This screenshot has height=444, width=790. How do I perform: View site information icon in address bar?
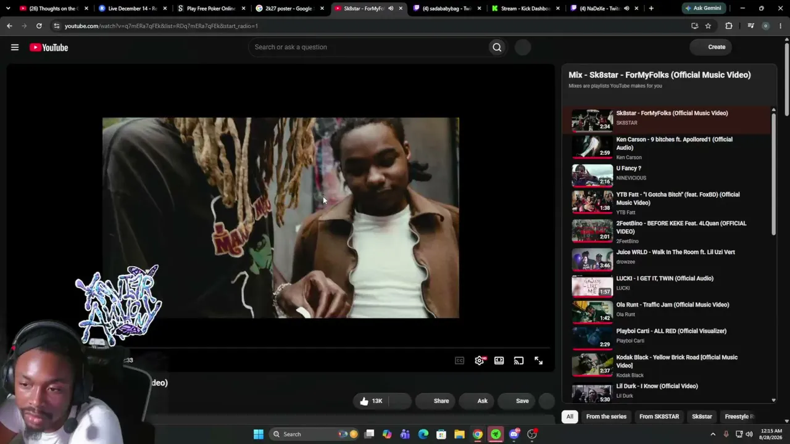pos(57,26)
